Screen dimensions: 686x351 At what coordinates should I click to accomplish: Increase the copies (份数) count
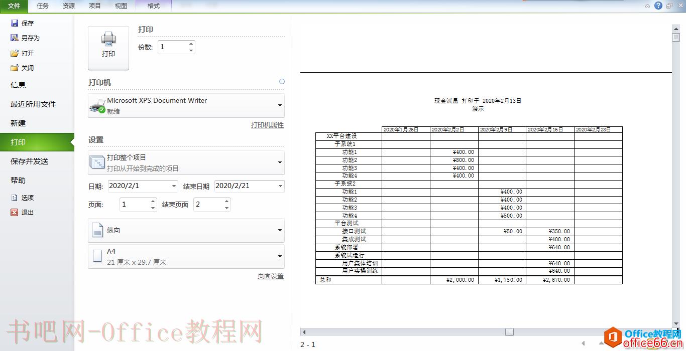coord(191,44)
